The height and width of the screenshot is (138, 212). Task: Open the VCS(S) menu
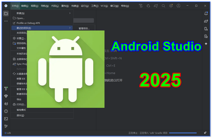point(104,6)
